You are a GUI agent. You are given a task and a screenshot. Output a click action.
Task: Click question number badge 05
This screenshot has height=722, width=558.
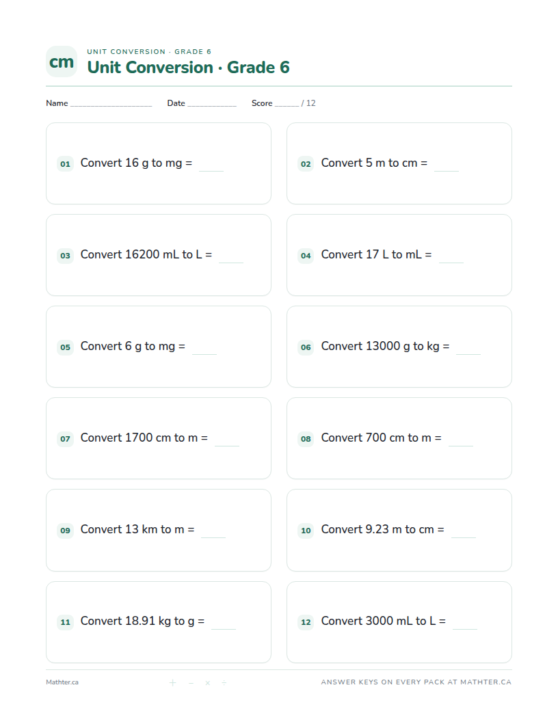pyautogui.click(x=66, y=347)
